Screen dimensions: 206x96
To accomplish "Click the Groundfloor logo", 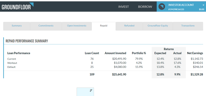I will [18, 6].
